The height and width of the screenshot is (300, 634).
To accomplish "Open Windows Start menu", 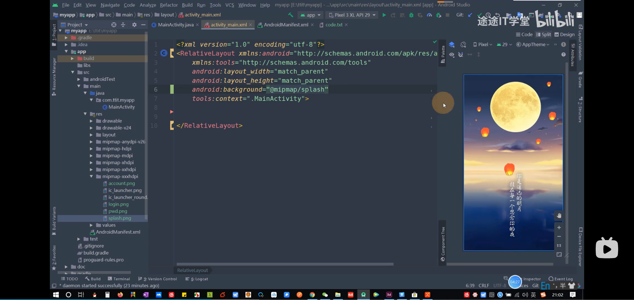I will pos(56,295).
